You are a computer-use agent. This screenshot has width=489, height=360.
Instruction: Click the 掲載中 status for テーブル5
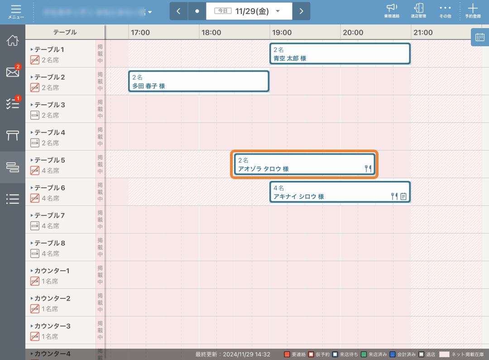pos(100,164)
